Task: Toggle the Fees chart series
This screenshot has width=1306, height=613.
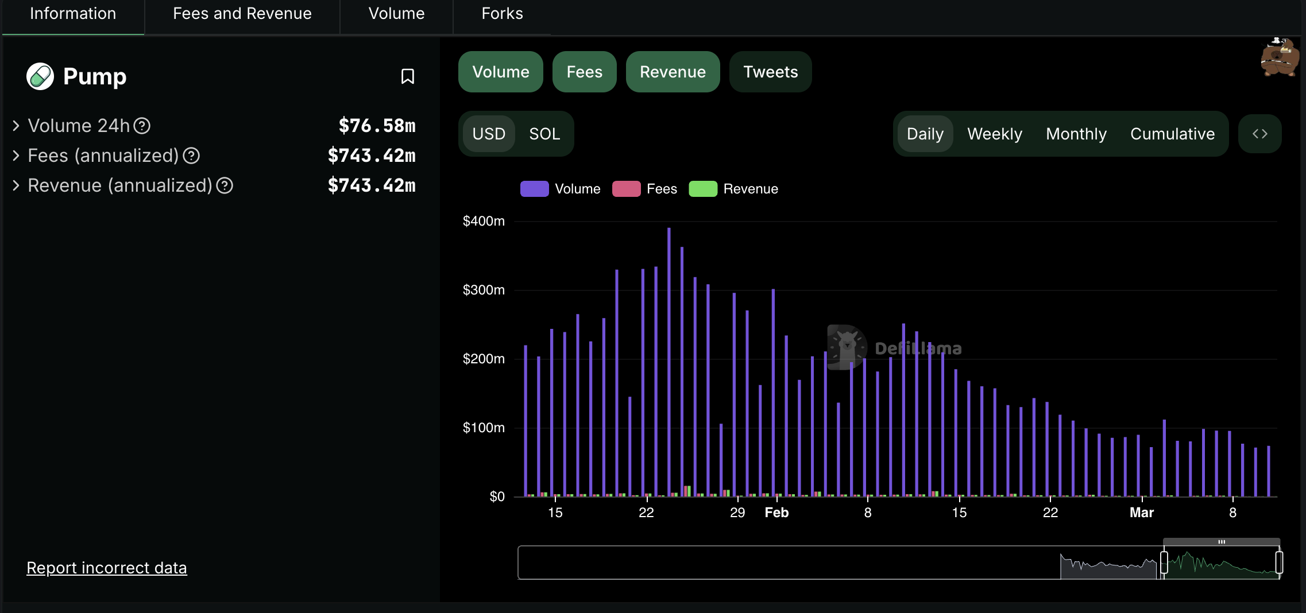Action: tap(584, 72)
